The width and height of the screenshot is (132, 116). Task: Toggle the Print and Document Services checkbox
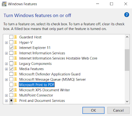tap(11, 101)
